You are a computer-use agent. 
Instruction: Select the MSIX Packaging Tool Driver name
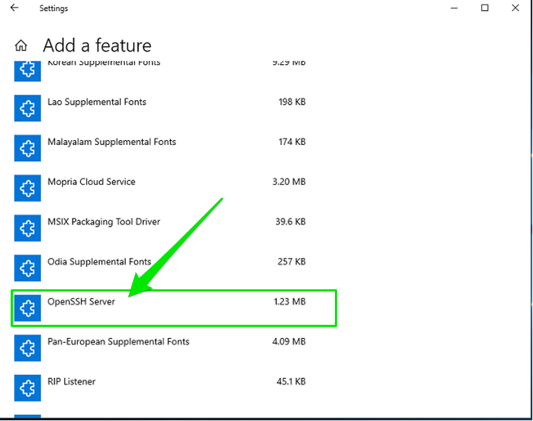click(104, 222)
